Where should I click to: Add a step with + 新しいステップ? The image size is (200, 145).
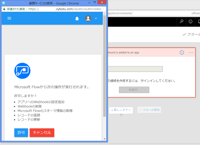[x=121, y=110]
